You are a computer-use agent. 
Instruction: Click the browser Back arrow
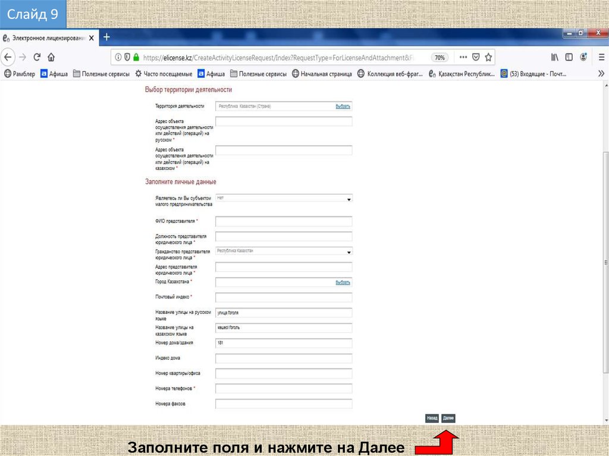(8, 58)
